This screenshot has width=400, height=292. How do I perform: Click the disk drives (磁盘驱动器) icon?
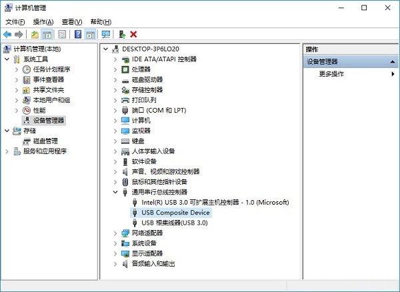tap(125, 80)
